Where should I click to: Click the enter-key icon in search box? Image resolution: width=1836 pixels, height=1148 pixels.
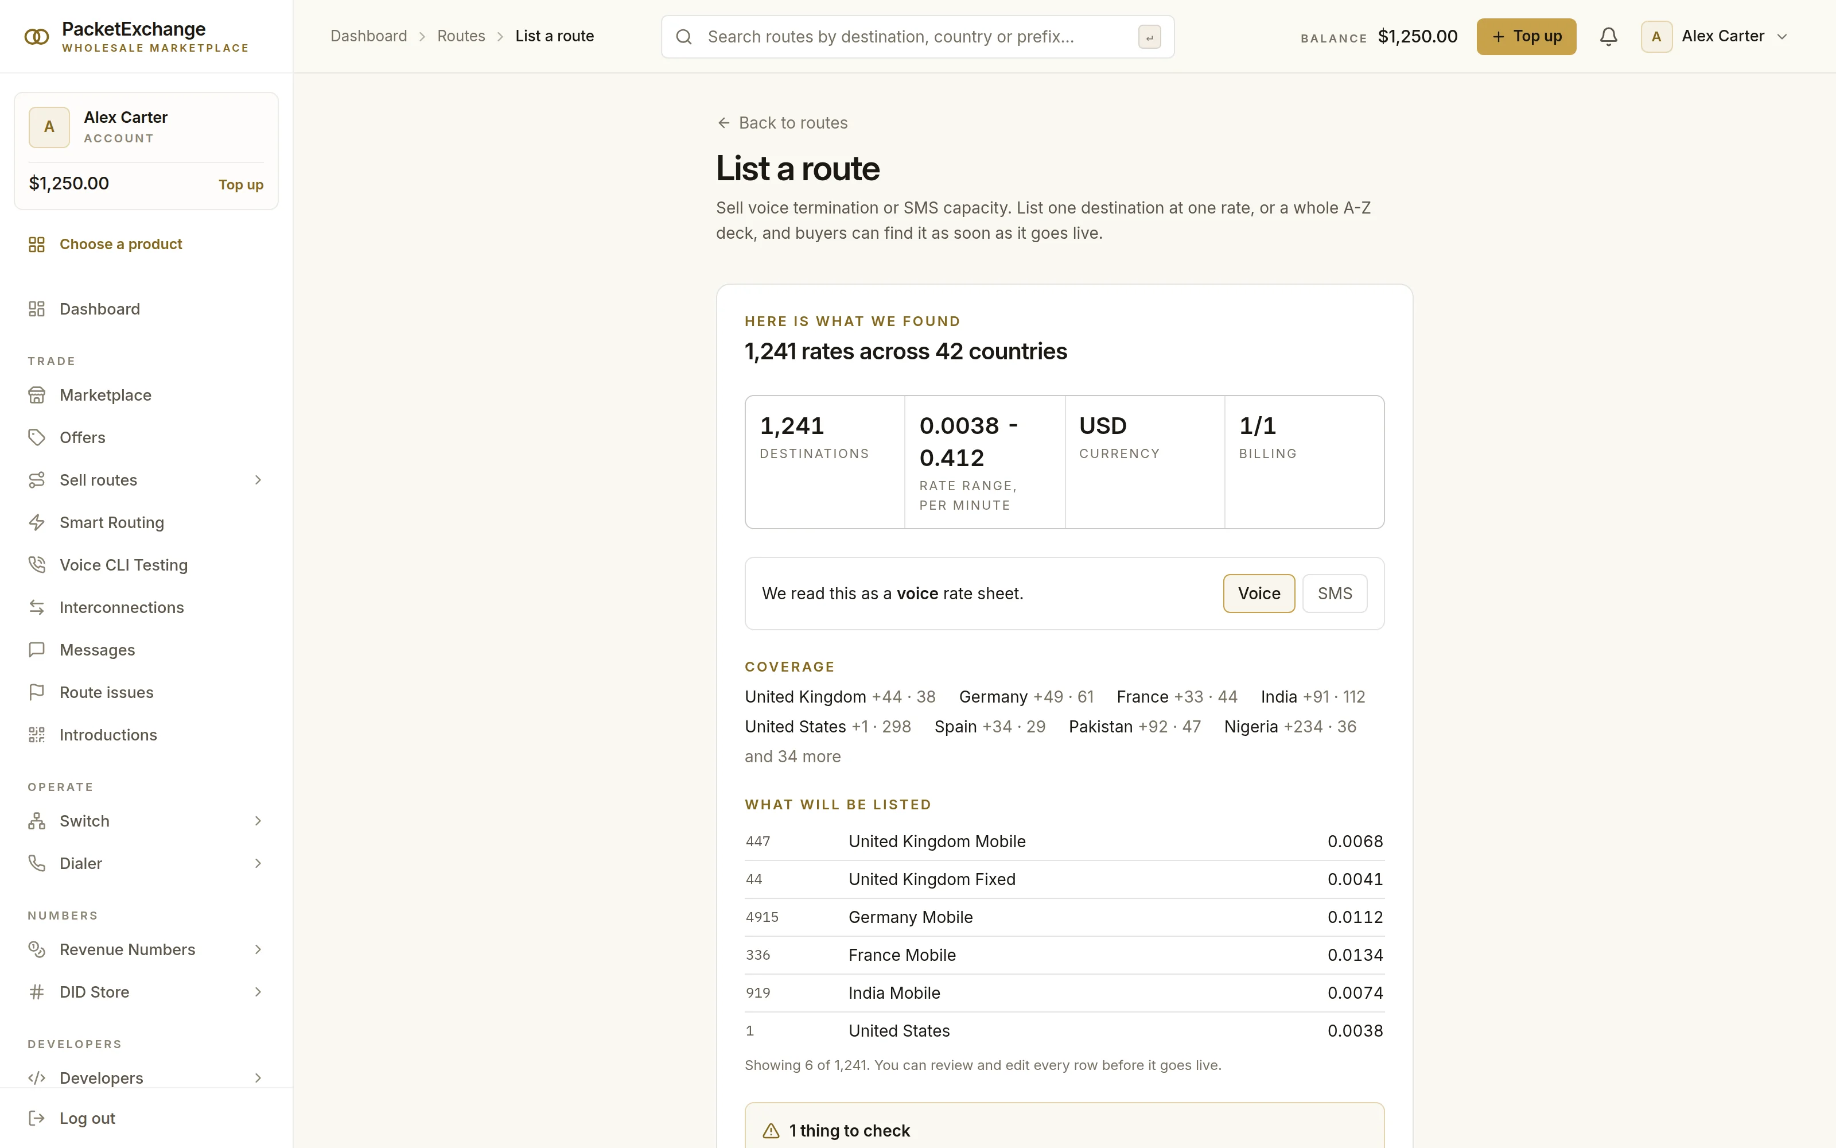1149,37
